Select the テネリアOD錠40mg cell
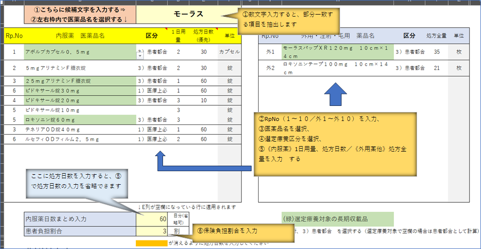This screenshot has height=249, width=481. pyautogui.click(x=80, y=130)
